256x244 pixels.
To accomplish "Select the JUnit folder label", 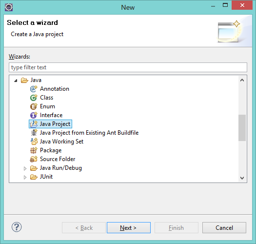I will point(46,177).
